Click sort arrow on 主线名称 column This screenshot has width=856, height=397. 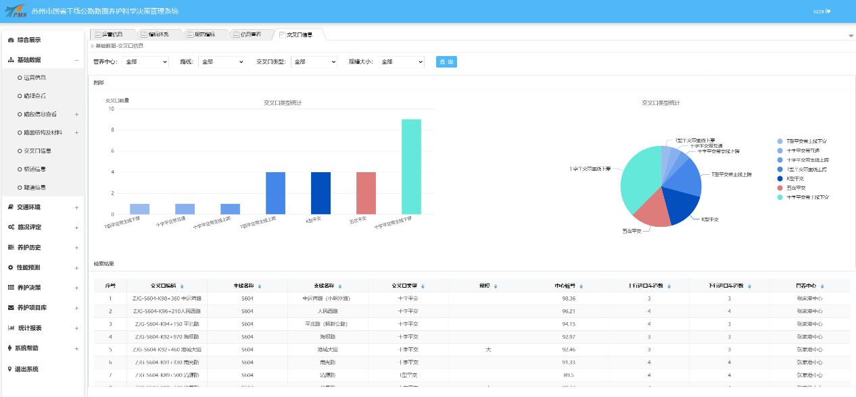260,286
